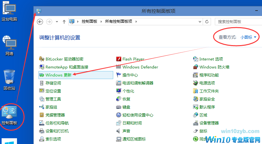Click the window system icon in title bar
Viewport: 262px width, 144px height.
[x=39, y=11]
